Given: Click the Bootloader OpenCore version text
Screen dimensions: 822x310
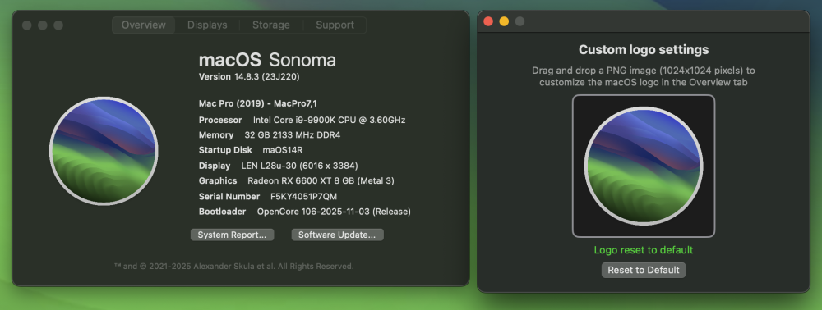Looking at the screenshot, I should click(334, 212).
